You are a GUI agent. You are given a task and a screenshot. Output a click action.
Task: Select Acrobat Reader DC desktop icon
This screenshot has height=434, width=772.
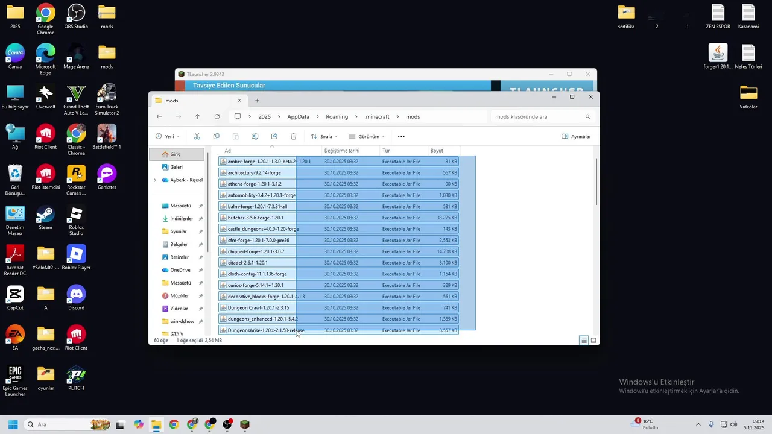15,261
